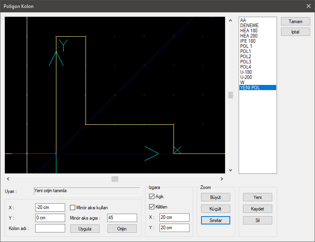Toggle the Kilitlen grid checkbox

152,207
